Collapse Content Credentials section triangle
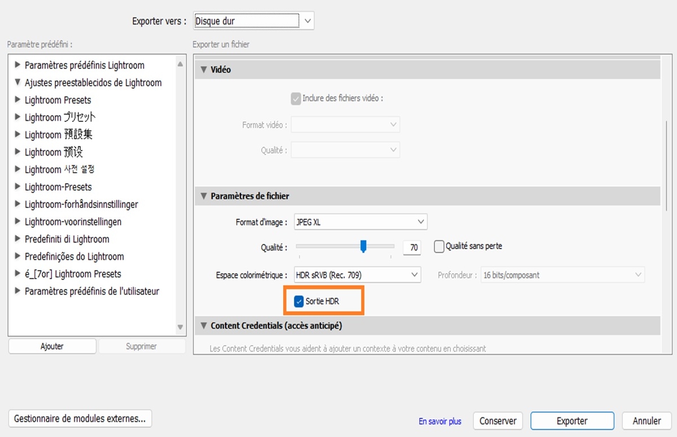Image resolution: width=677 pixels, height=437 pixels. 203,326
